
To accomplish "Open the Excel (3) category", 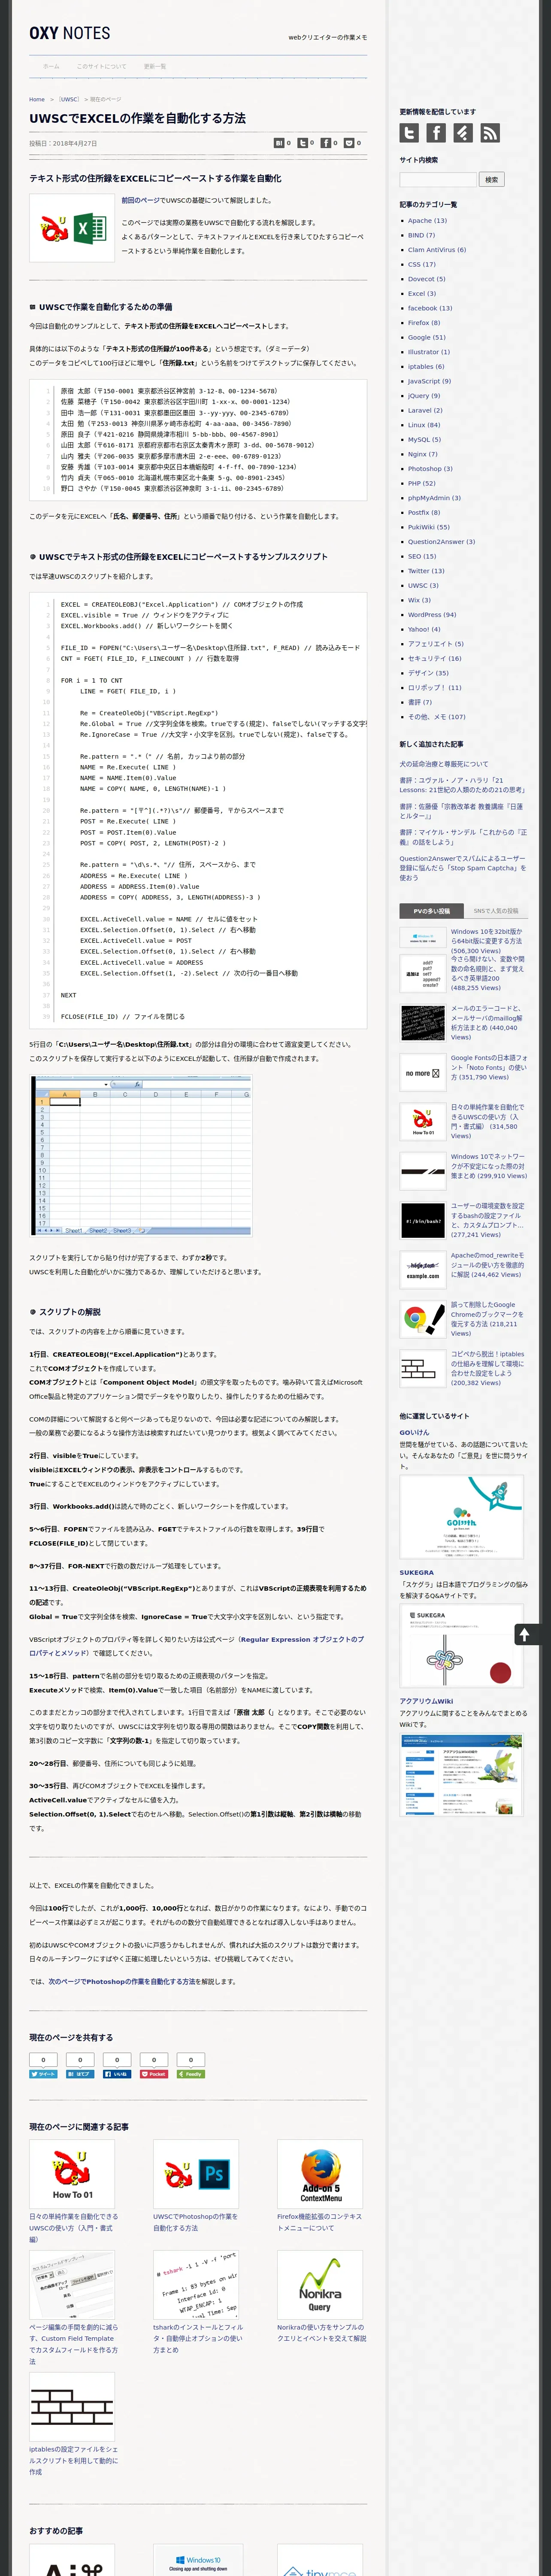I will coord(422,294).
